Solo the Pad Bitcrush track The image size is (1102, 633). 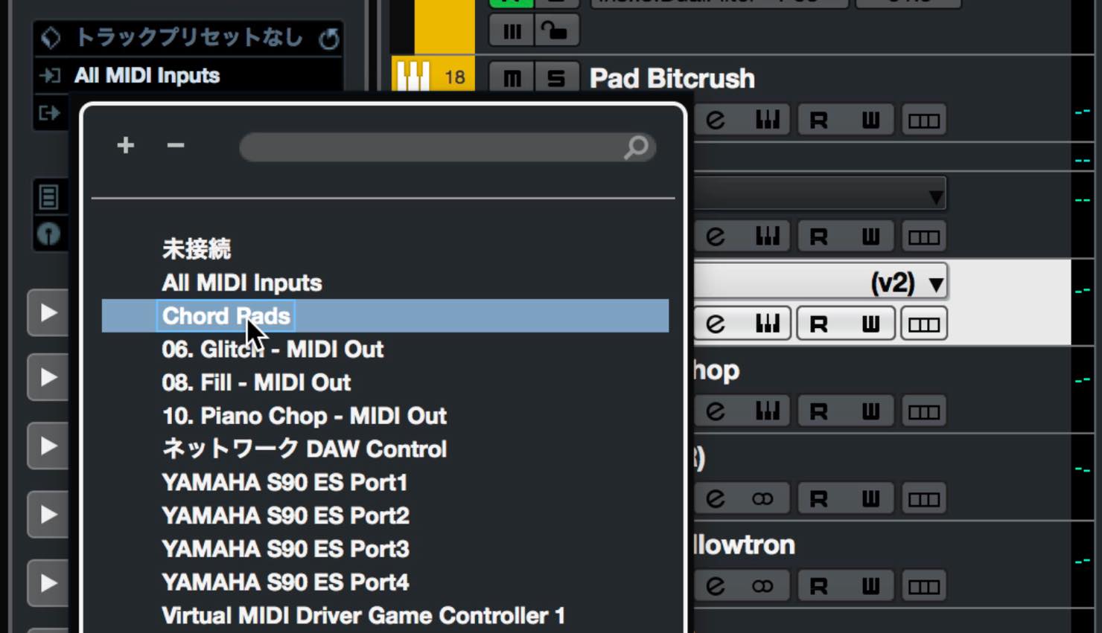coord(556,78)
